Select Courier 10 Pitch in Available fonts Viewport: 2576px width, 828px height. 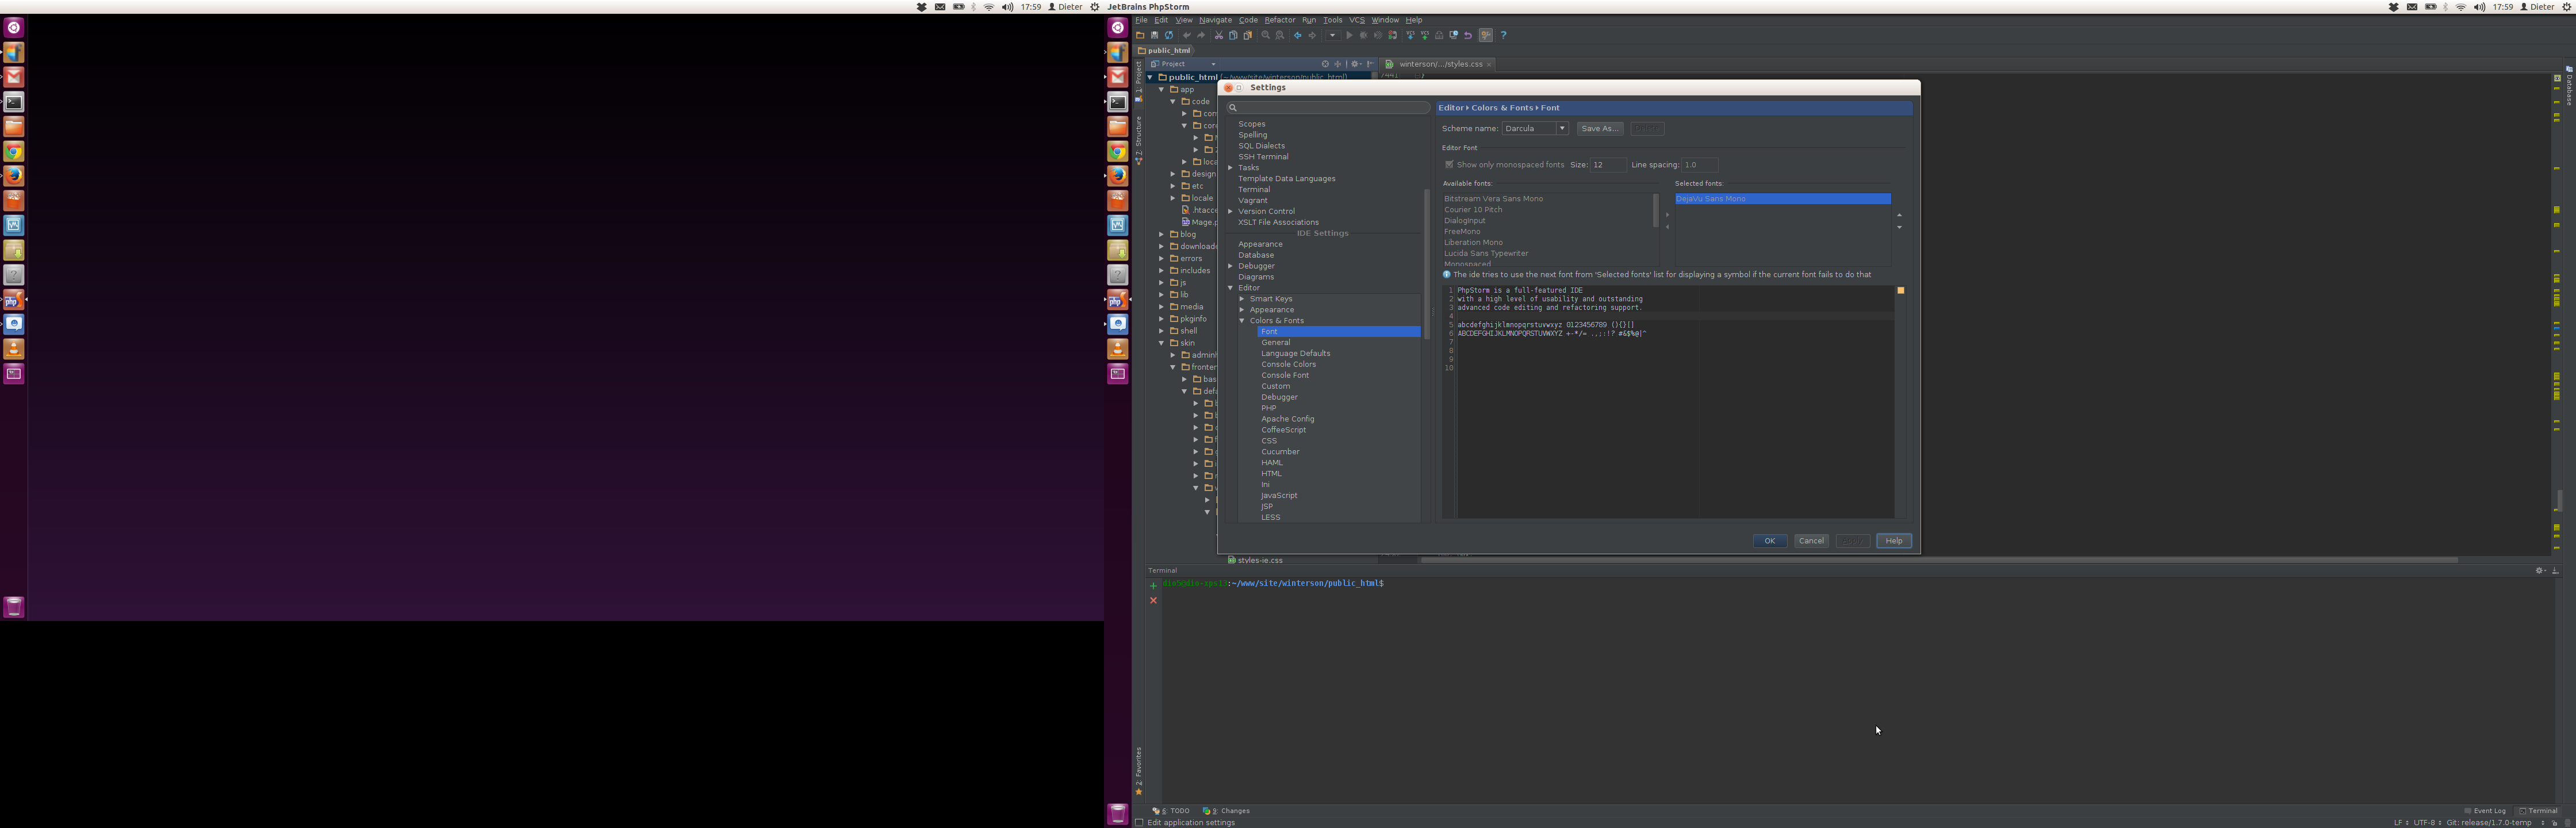click(1473, 210)
